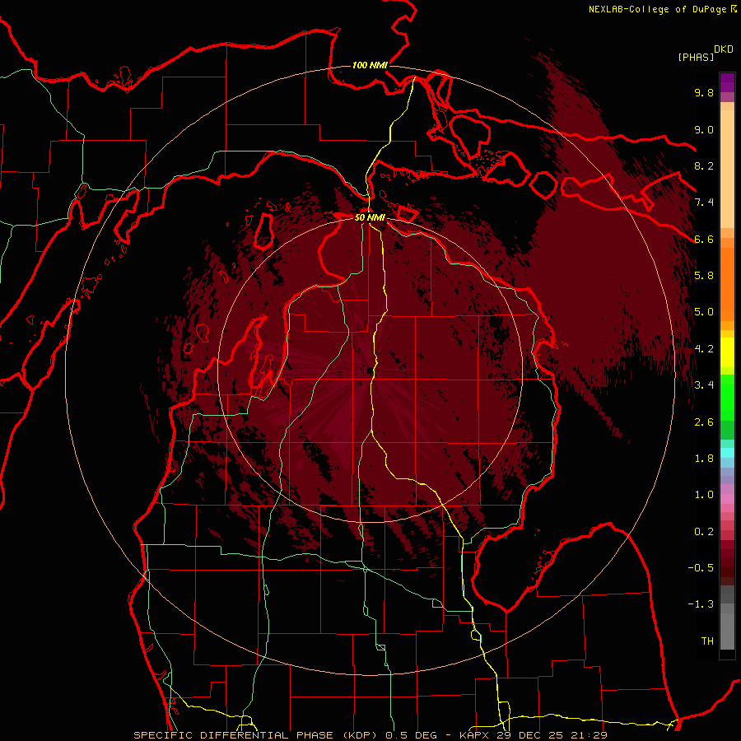
Task: Click the 1.8 scale value
Action: (x=704, y=459)
